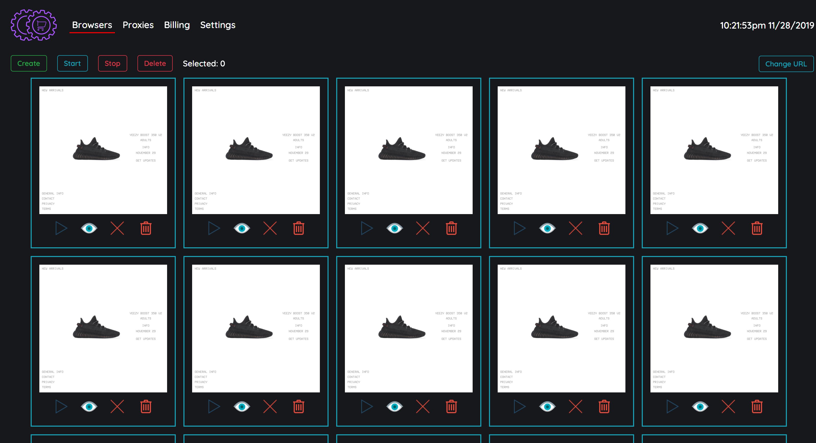Viewport: 816px width, 443px height.
Task: Toggle eye icon on second top-row browser
Action: [242, 228]
